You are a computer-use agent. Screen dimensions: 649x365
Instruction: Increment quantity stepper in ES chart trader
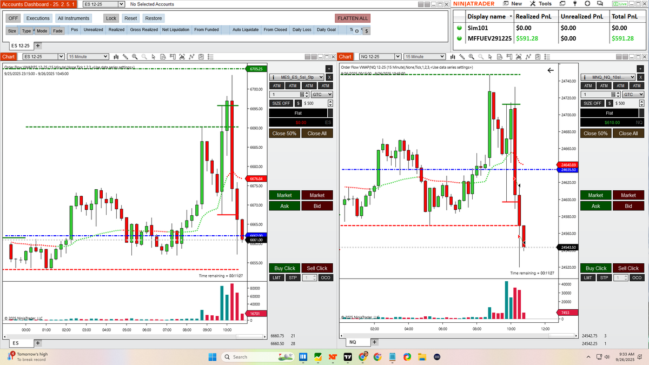(307, 93)
